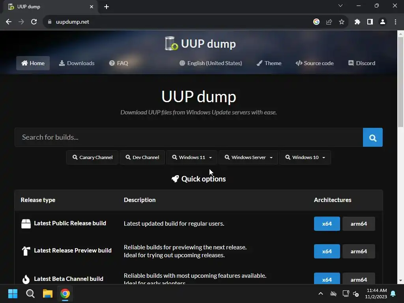Click the share page icon
This screenshot has height=303, width=404.
(329, 22)
